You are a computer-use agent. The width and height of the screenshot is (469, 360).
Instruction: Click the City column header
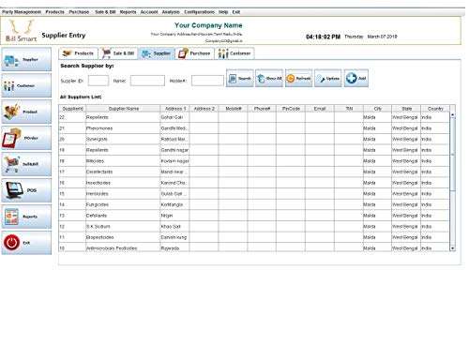point(377,109)
